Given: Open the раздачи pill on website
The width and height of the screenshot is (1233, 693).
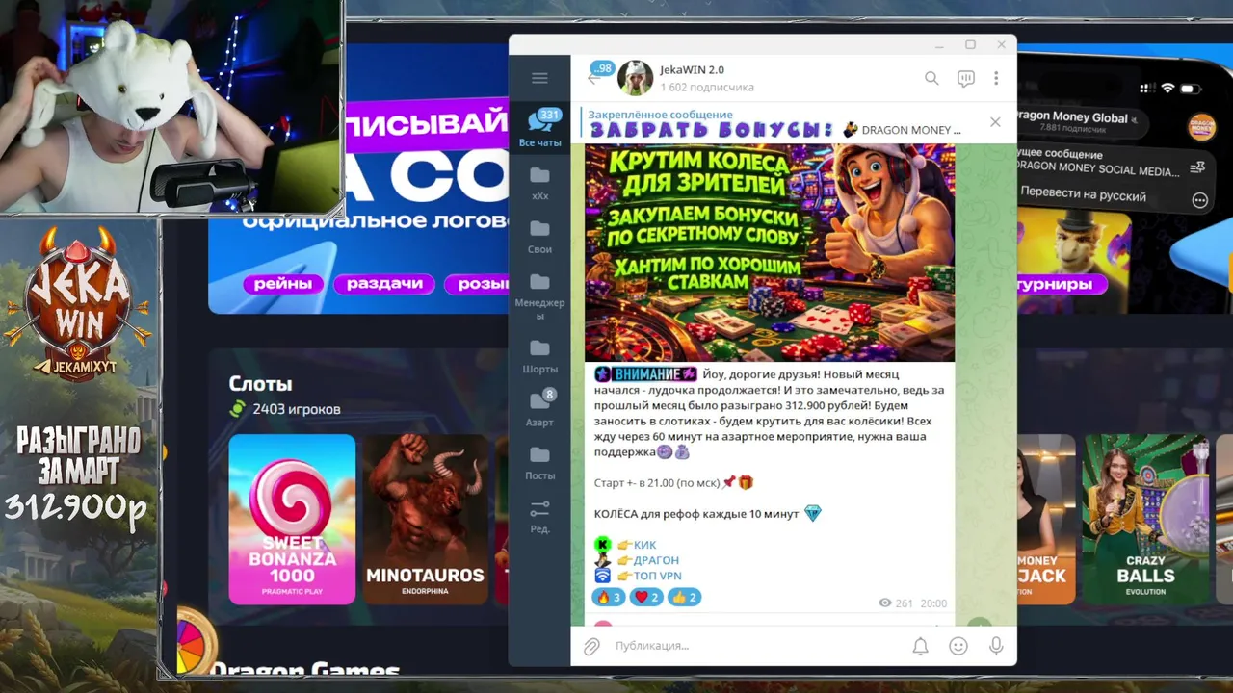Looking at the screenshot, I should (x=385, y=284).
